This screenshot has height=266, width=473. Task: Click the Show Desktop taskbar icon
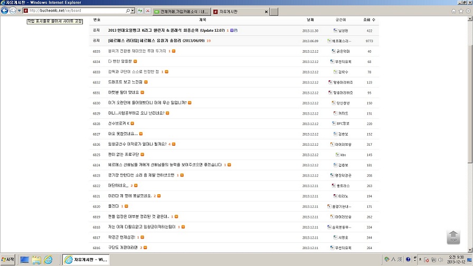24,260
